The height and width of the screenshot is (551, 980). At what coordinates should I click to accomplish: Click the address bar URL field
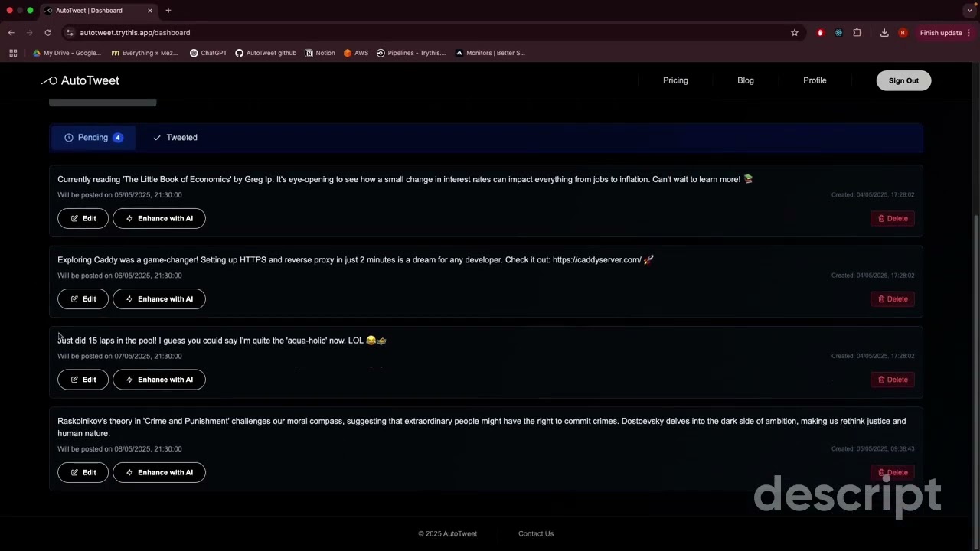429,33
